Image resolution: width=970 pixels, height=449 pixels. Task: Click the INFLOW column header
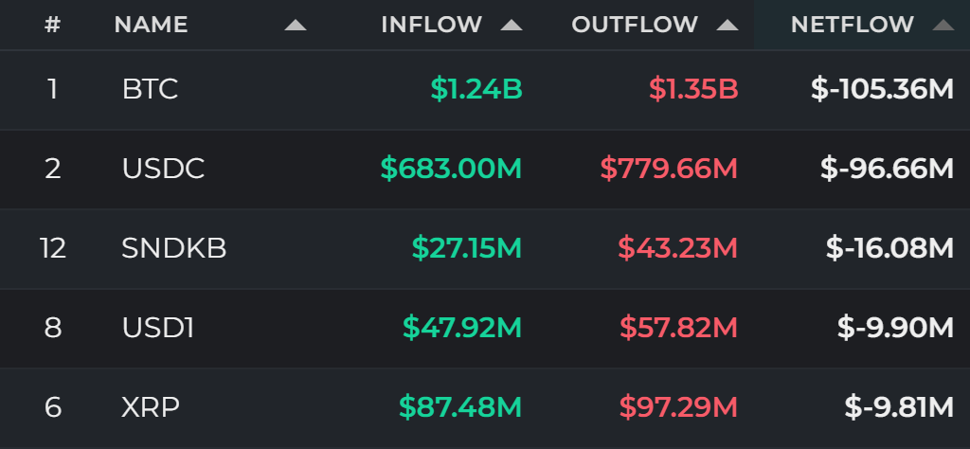(432, 25)
